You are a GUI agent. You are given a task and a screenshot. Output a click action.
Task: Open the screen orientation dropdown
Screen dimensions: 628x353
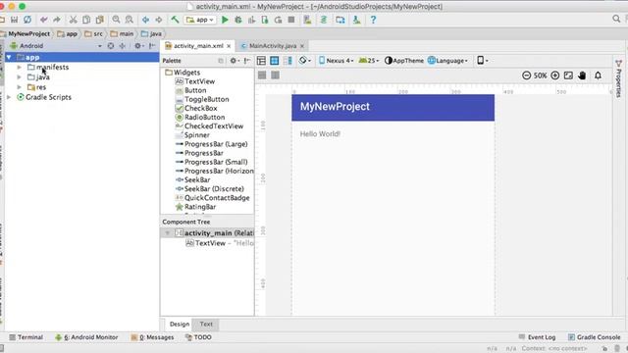pos(305,61)
